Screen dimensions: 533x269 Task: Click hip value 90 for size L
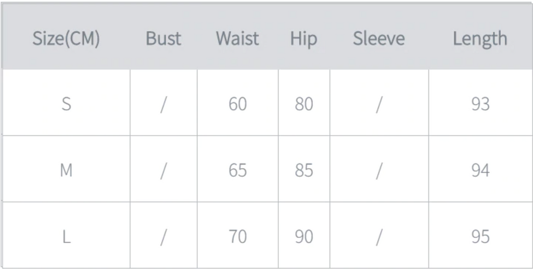coord(304,237)
